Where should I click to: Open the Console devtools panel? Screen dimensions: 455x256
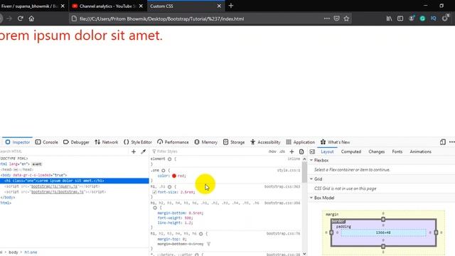(x=47, y=142)
